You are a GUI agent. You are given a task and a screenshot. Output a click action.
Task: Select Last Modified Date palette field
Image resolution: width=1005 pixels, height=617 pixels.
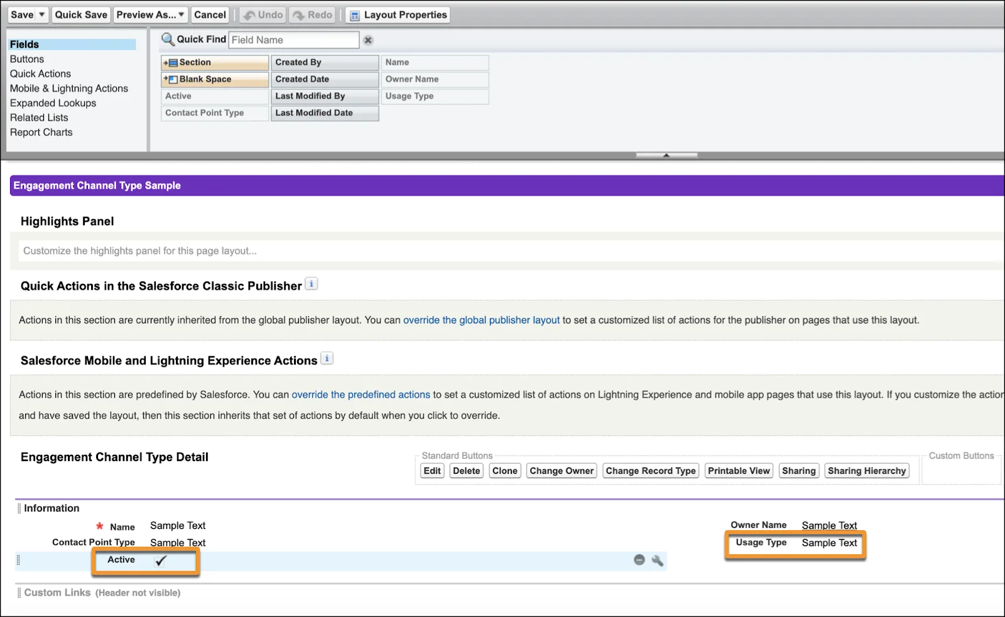click(325, 113)
